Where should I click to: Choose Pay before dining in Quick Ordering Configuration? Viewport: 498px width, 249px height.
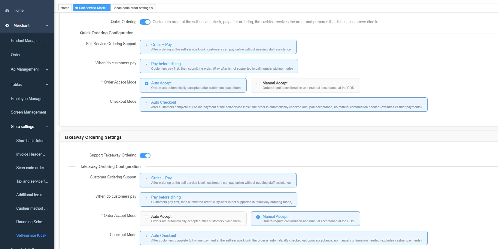219,66
